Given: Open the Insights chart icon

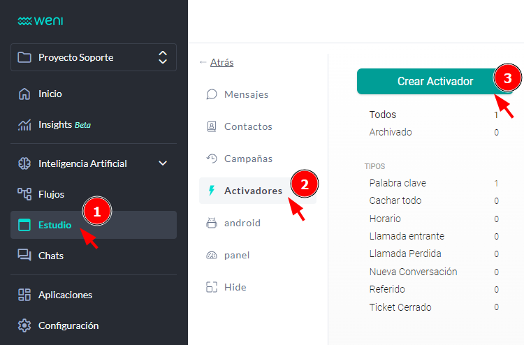Looking at the screenshot, I should (24, 125).
